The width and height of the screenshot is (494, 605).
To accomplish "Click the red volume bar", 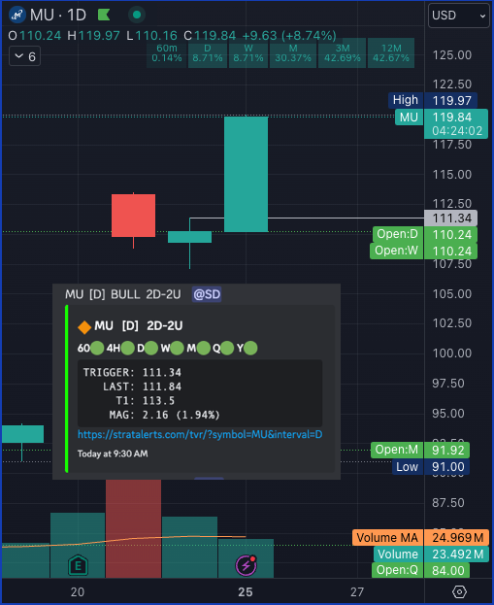I will point(133,528).
